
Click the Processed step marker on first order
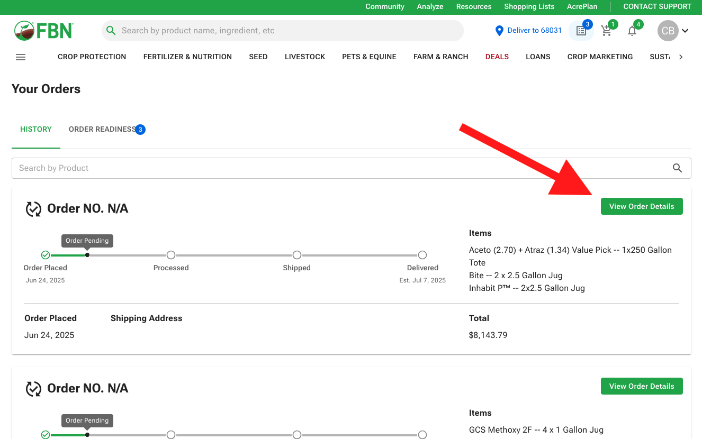pos(171,255)
